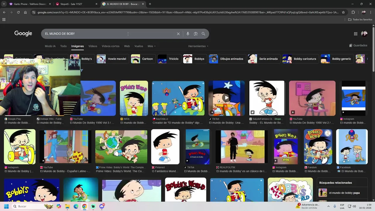Filter images by the Bobbys chip

tap(195, 59)
